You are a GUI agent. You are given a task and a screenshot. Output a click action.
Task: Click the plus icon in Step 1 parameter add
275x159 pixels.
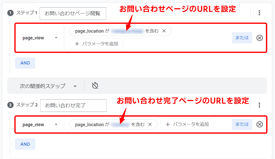[77, 44]
